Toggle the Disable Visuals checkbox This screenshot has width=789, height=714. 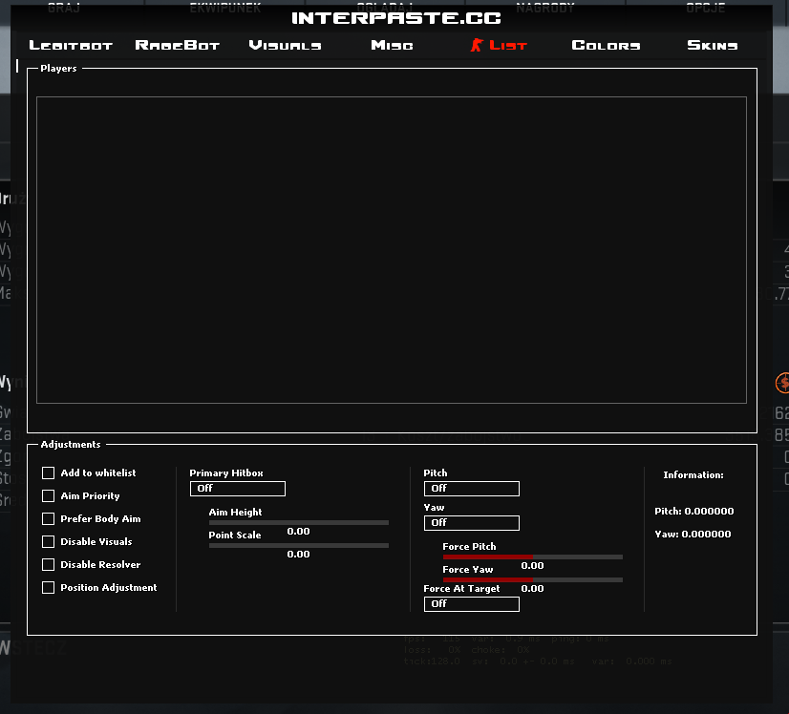point(49,542)
